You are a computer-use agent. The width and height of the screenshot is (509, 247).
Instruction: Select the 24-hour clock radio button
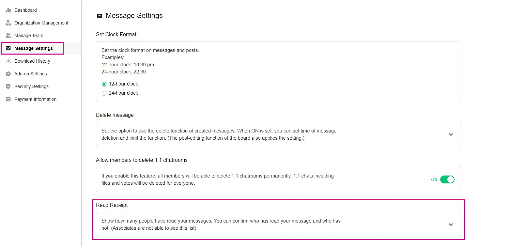pyautogui.click(x=104, y=93)
